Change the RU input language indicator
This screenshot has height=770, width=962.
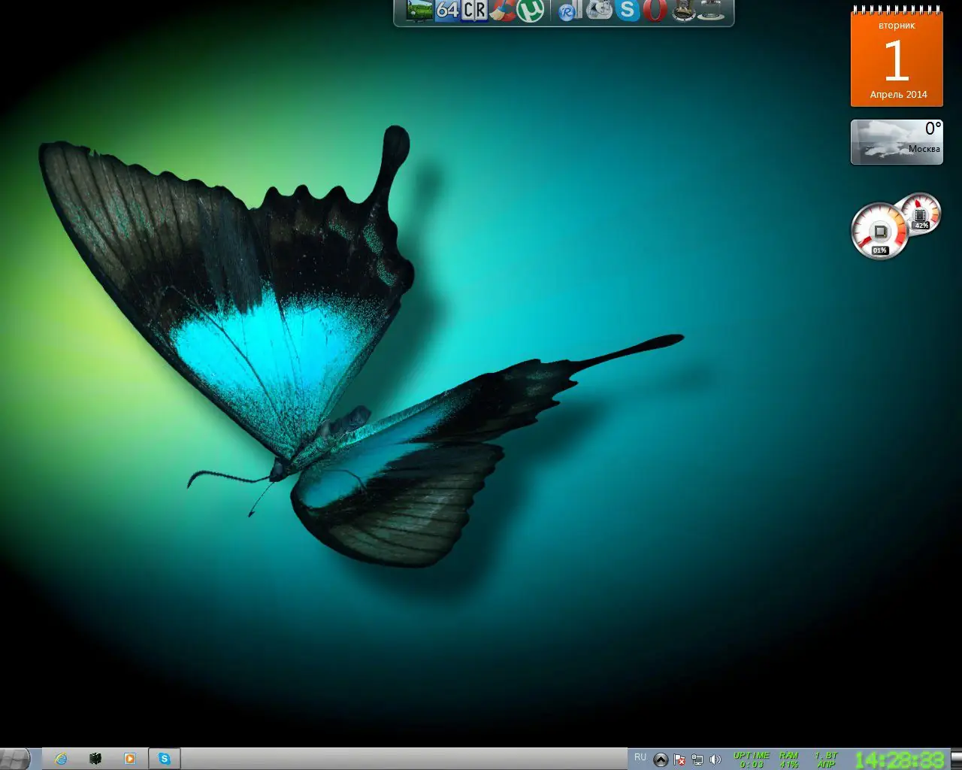point(640,757)
